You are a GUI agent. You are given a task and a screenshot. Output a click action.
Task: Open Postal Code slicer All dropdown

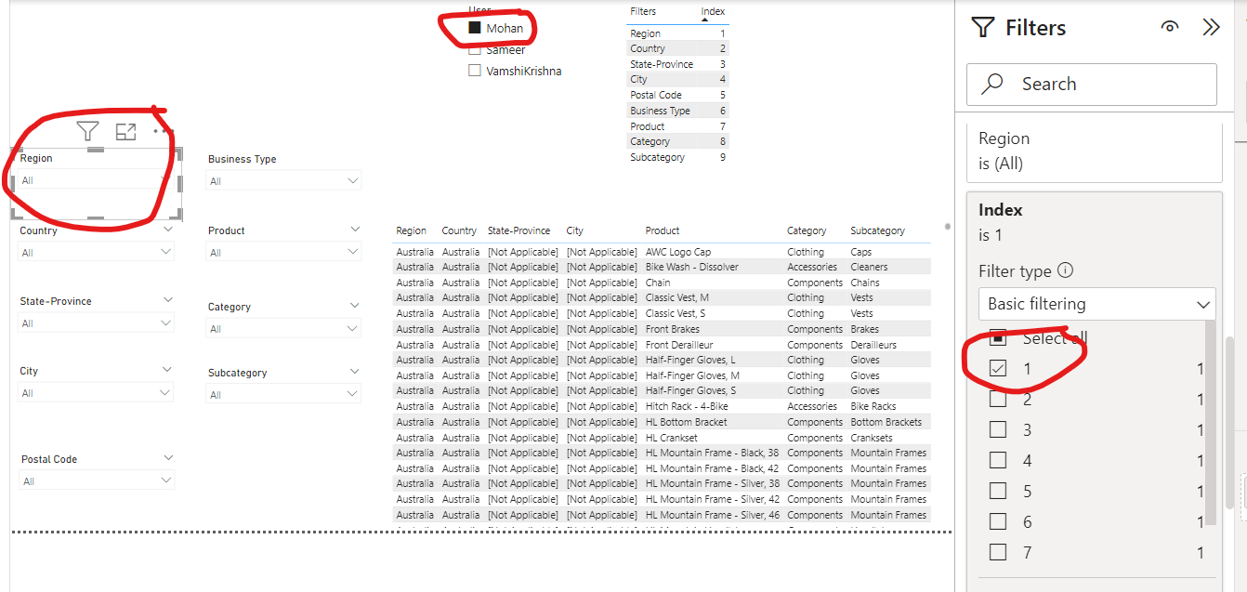coord(97,481)
